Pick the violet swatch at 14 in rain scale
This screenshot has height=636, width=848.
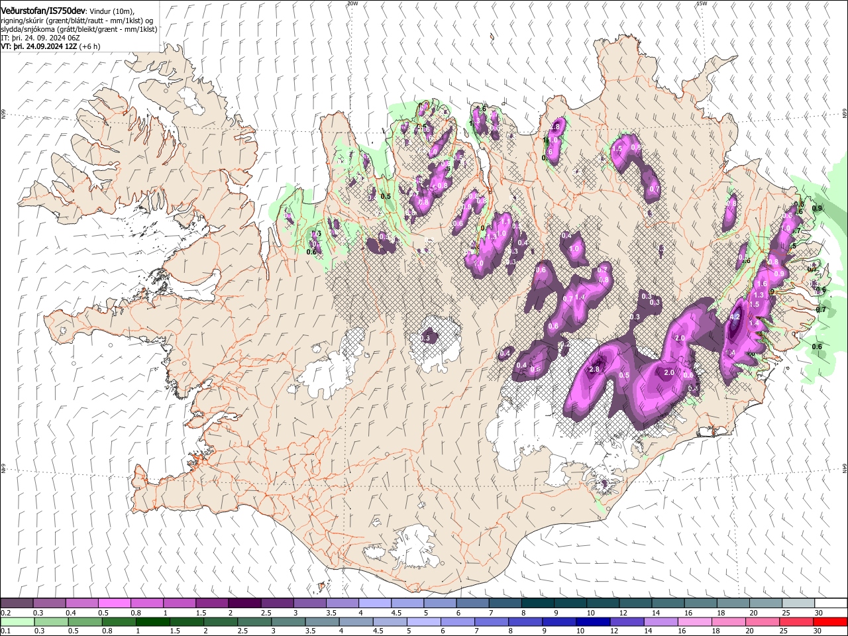[661, 621]
